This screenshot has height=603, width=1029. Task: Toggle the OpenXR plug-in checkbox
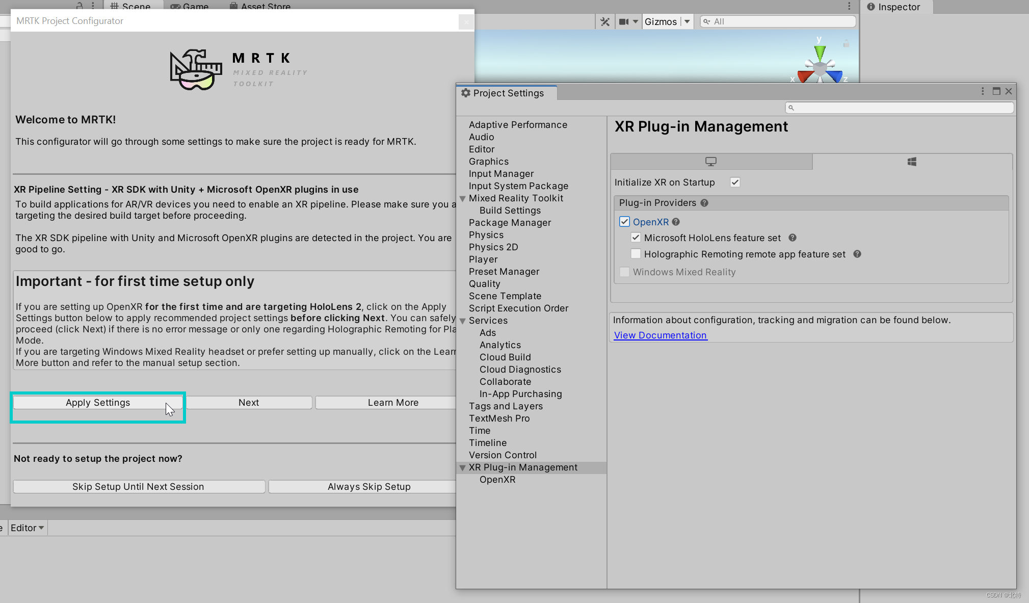624,222
